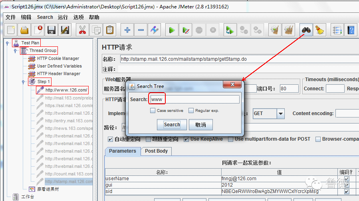Open the 编辑 menu
This screenshot has width=359, height=201.
[26, 17]
